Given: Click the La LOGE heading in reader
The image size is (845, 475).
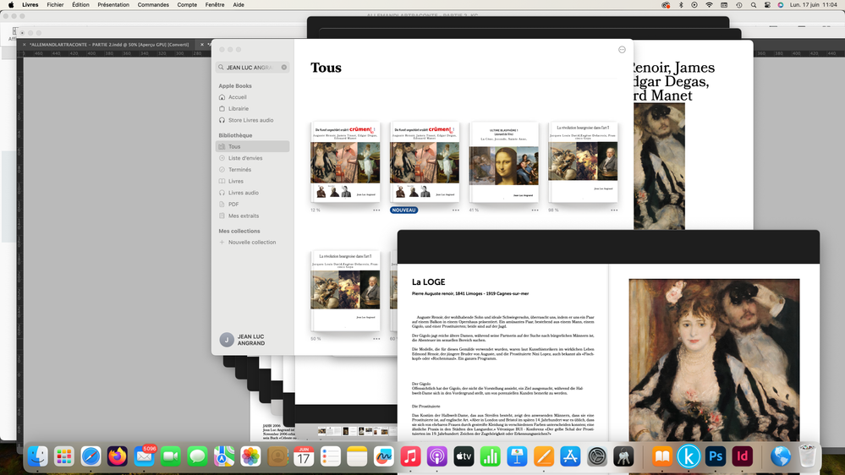Looking at the screenshot, I should coord(429,281).
